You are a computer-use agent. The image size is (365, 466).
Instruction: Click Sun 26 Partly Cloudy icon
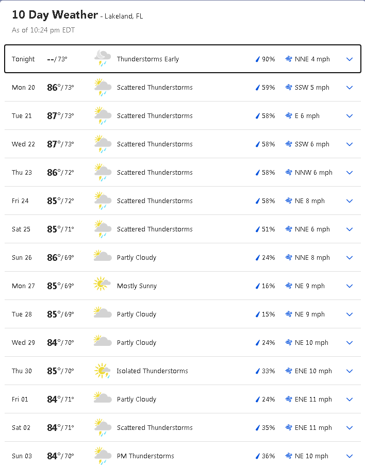point(103,257)
